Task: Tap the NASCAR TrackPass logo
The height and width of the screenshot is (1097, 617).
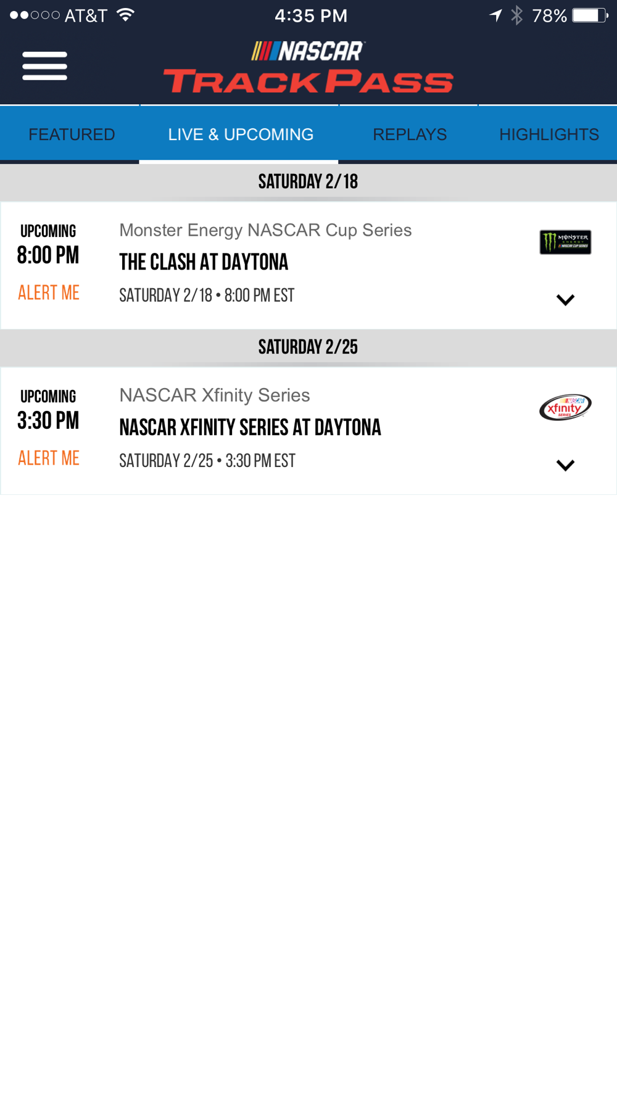Action: click(x=308, y=67)
